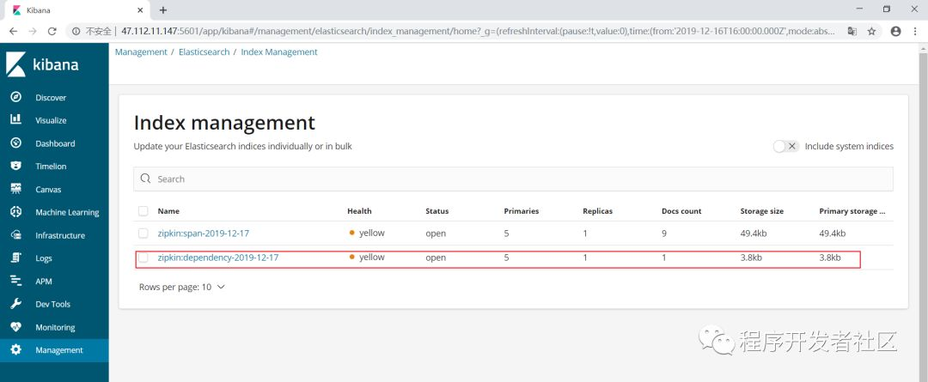
Task: Open Visualize bar chart icon
Action: coord(16,120)
